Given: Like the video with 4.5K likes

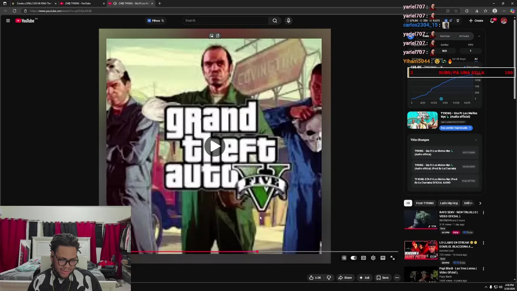Looking at the screenshot, I should pyautogui.click(x=315, y=278).
